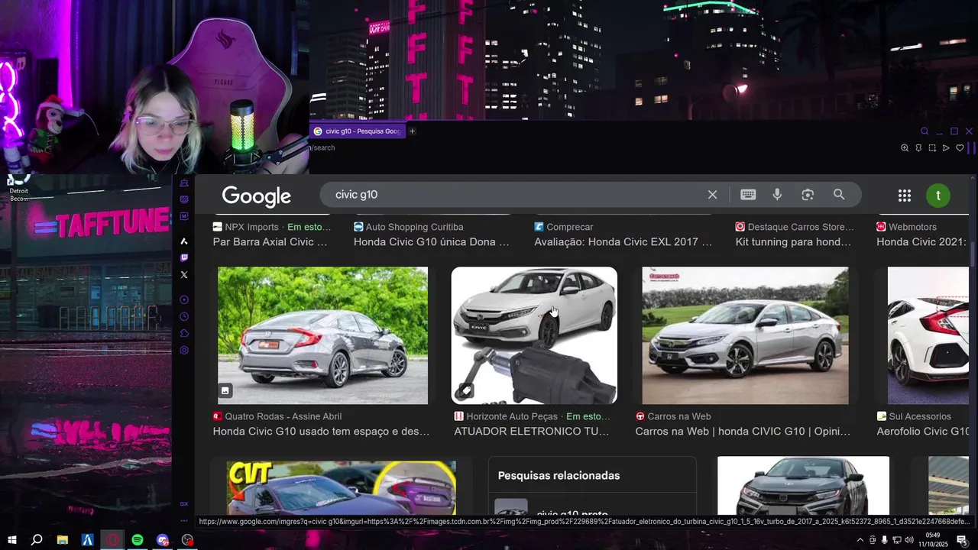This screenshot has height=550, width=978.
Task: Open 'Honda Civic G10 única Dona' result
Action: 432,242
